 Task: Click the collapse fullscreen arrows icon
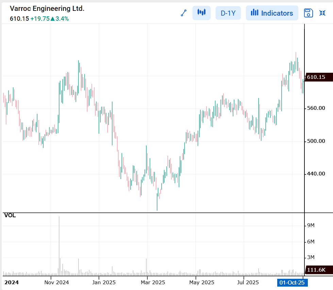click(x=322, y=13)
